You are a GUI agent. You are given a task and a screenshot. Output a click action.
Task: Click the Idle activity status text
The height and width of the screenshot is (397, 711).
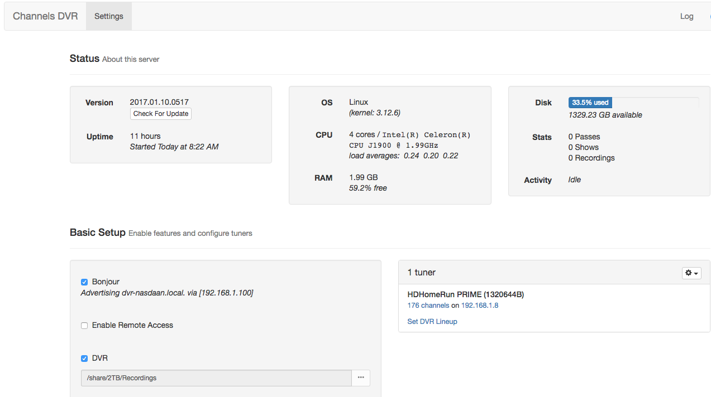point(574,180)
